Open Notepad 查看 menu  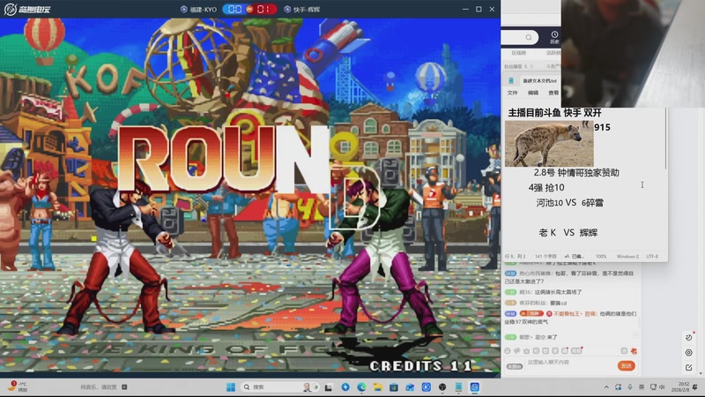553,93
